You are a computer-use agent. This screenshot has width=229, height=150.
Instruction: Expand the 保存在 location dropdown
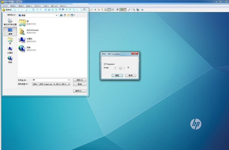(x=56, y=15)
